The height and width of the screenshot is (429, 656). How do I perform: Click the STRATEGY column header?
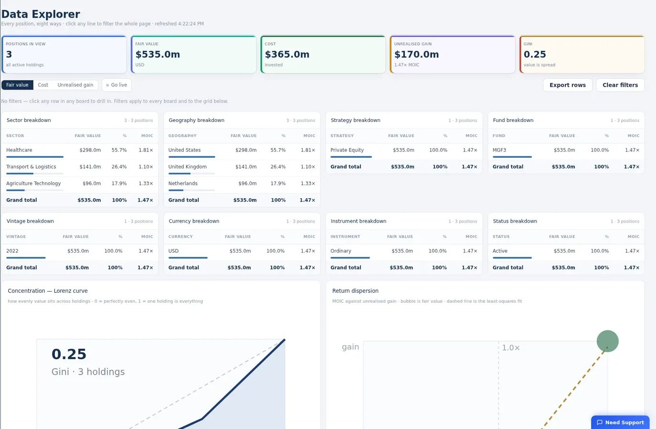(x=342, y=136)
